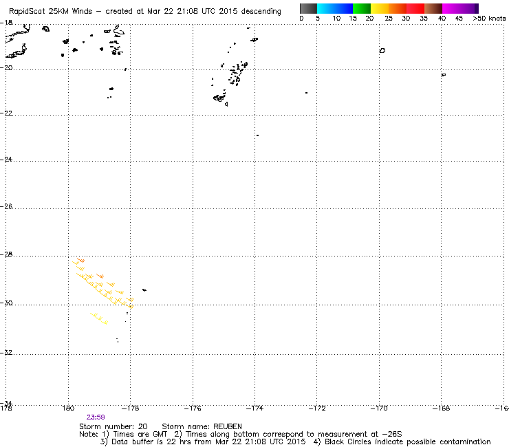Click the 'Black Circles indicate possible contamination' note
Viewport: 509px width, 447px height.
(407, 441)
